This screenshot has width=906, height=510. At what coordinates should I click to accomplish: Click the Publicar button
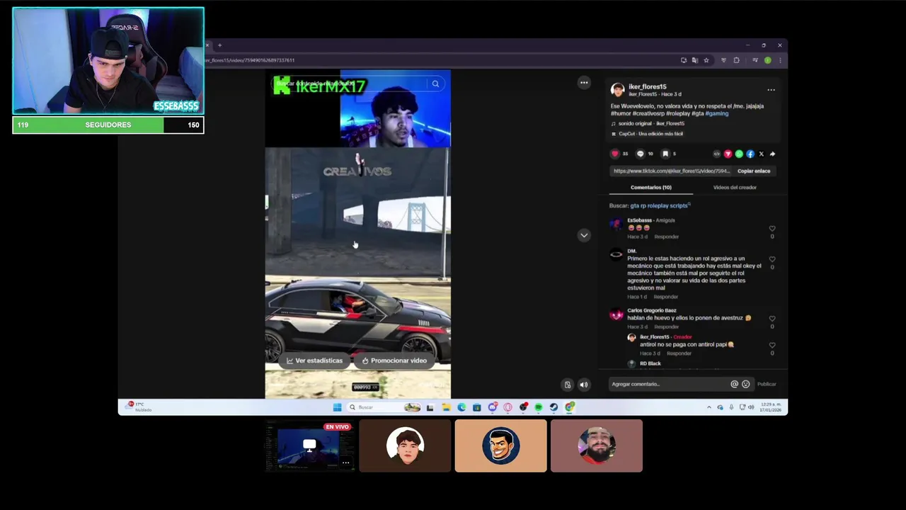coord(767,384)
